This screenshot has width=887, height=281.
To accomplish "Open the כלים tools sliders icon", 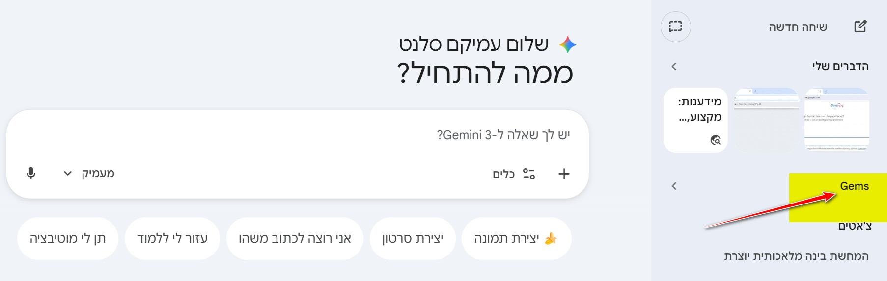I will pyautogui.click(x=529, y=174).
